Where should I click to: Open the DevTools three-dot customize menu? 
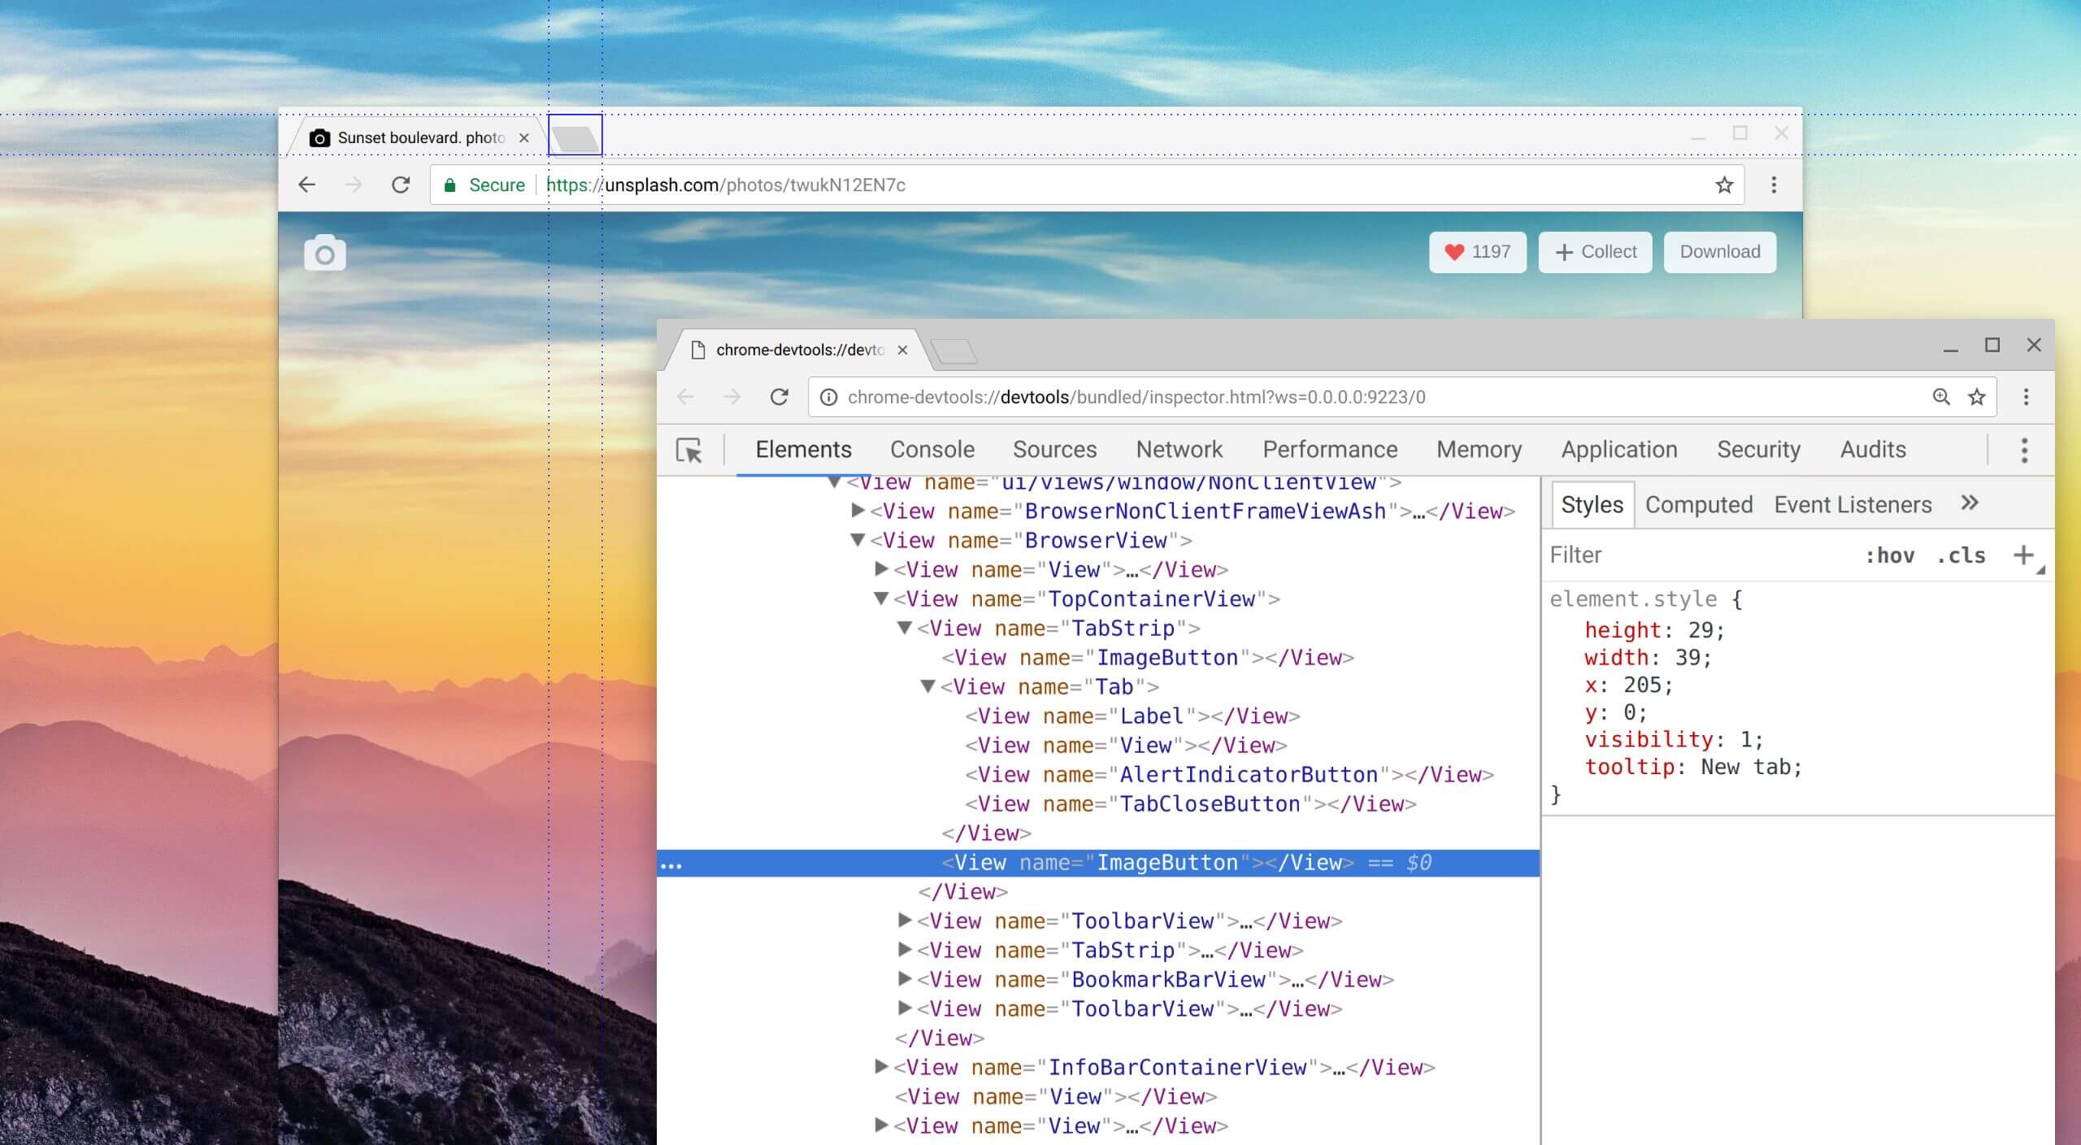click(2024, 450)
